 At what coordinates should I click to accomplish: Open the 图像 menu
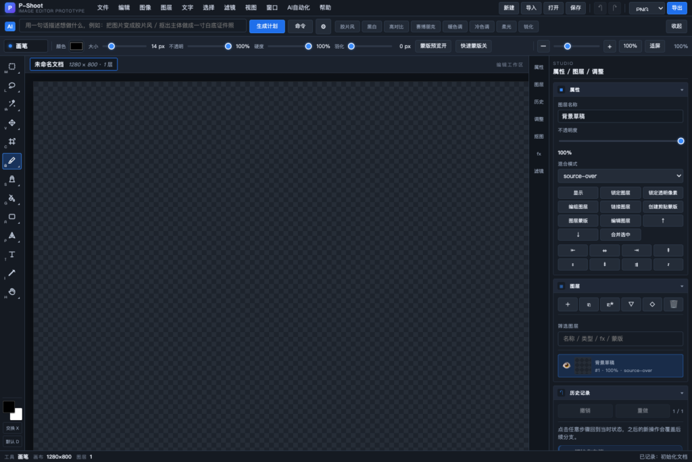tap(145, 7)
